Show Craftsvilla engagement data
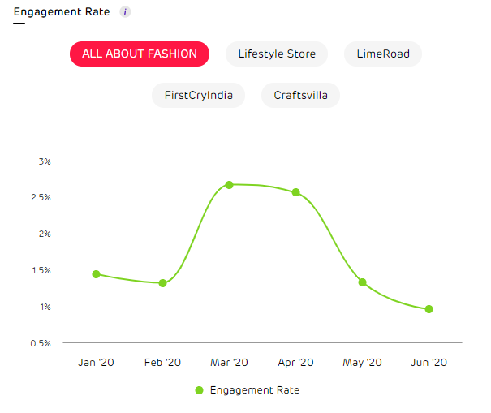 pos(300,95)
